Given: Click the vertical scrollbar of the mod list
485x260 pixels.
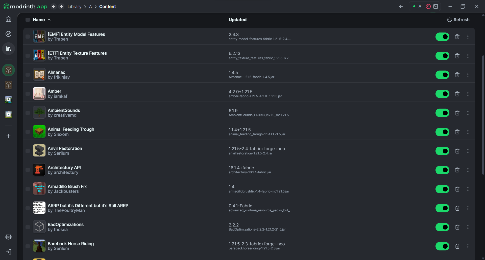Looking at the screenshot, I should click(x=483, y=115).
